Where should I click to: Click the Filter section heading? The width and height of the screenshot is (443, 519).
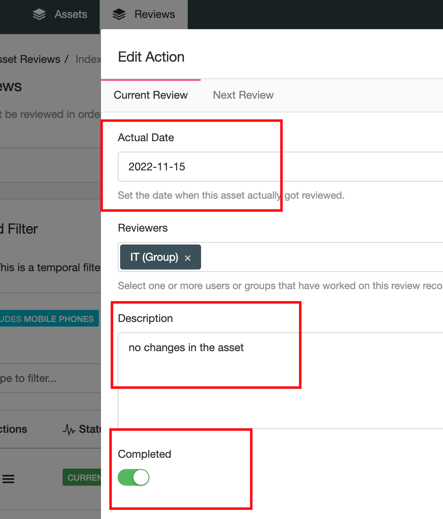pos(21,229)
